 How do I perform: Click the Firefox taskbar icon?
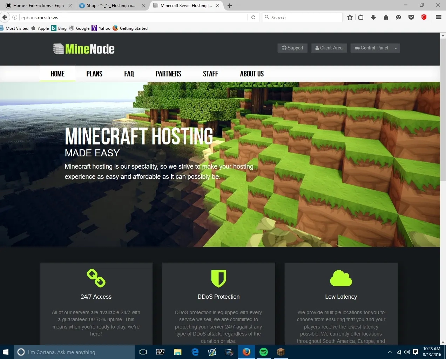(x=246, y=352)
